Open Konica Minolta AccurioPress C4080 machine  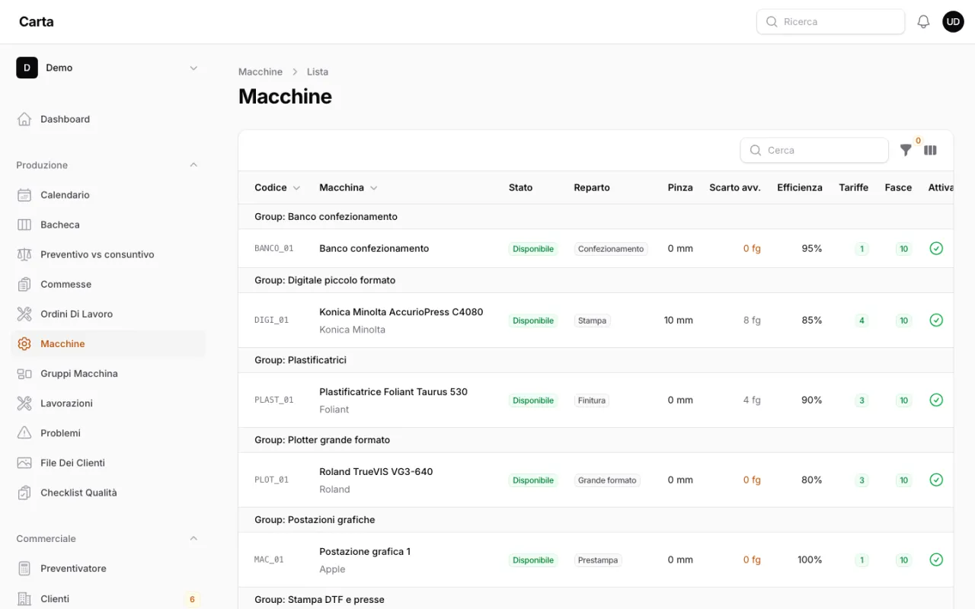click(x=401, y=312)
